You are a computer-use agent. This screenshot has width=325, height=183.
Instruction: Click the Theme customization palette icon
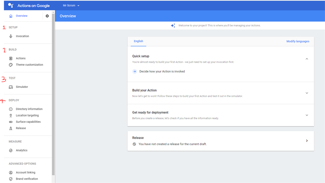coord(11,65)
